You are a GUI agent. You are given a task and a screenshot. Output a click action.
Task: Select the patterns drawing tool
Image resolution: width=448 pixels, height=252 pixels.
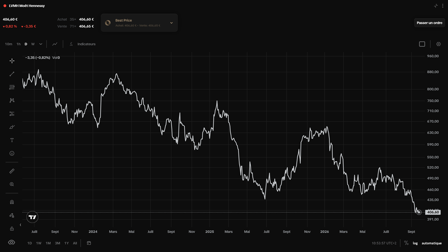point(12,100)
